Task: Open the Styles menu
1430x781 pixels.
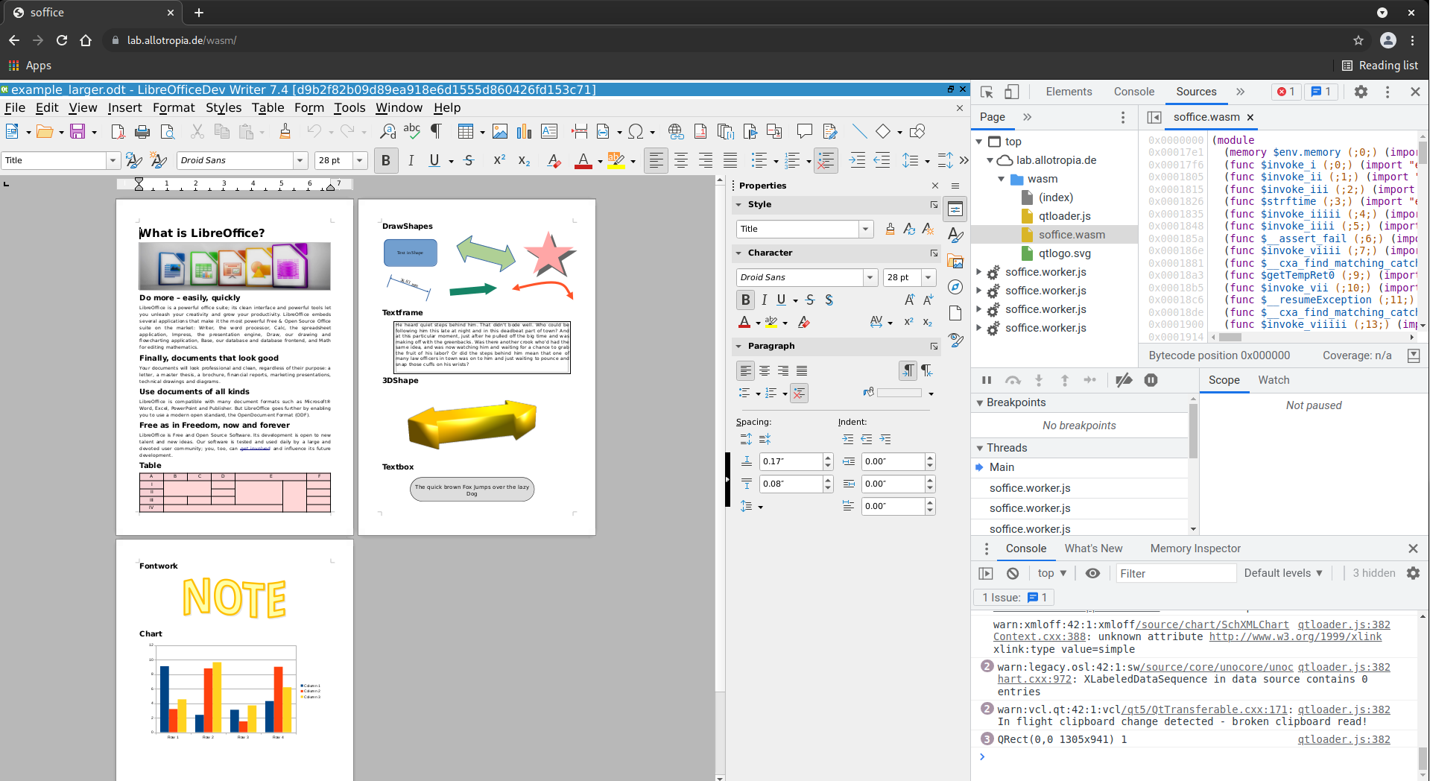Action: [224, 107]
